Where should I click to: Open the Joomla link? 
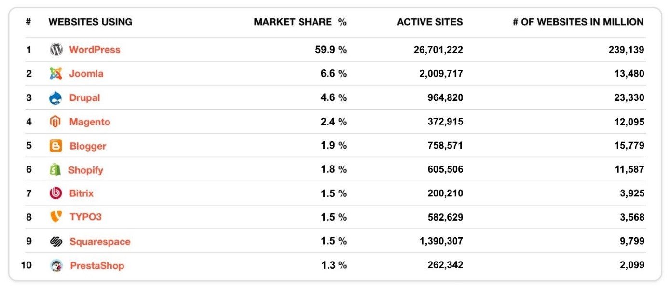(86, 74)
